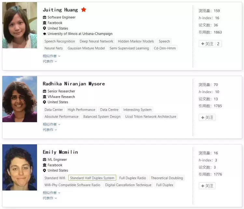Click the institution icon beside Juiting Huang's Facebook
Viewport: 244px width, 209px height.
(45, 23)
